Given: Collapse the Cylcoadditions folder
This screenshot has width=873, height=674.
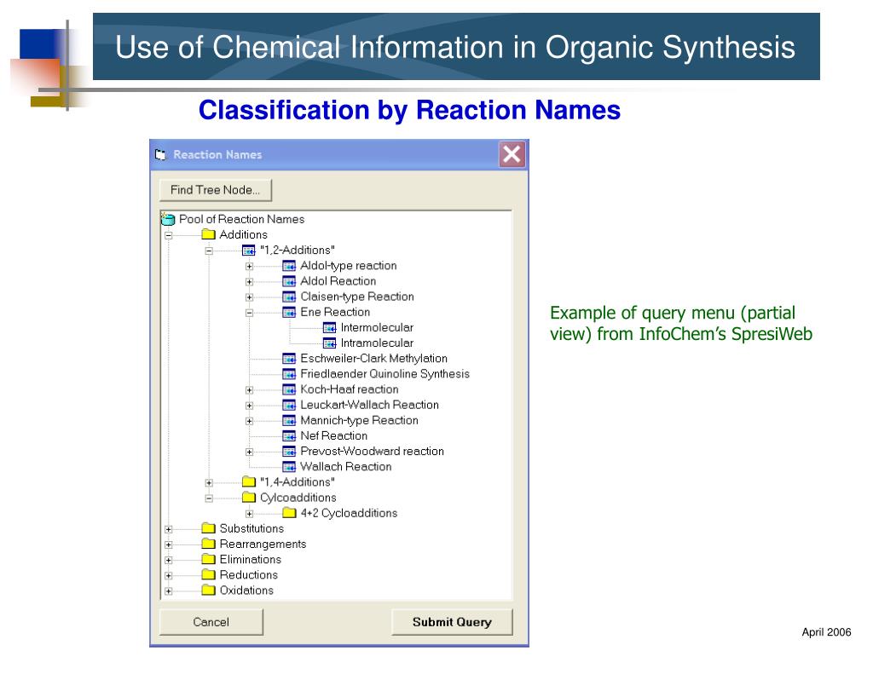Looking at the screenshot, I should point(209,498).
